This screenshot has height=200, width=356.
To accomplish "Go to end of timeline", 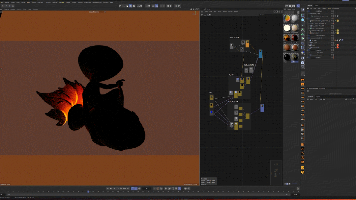I will [128, 188].
